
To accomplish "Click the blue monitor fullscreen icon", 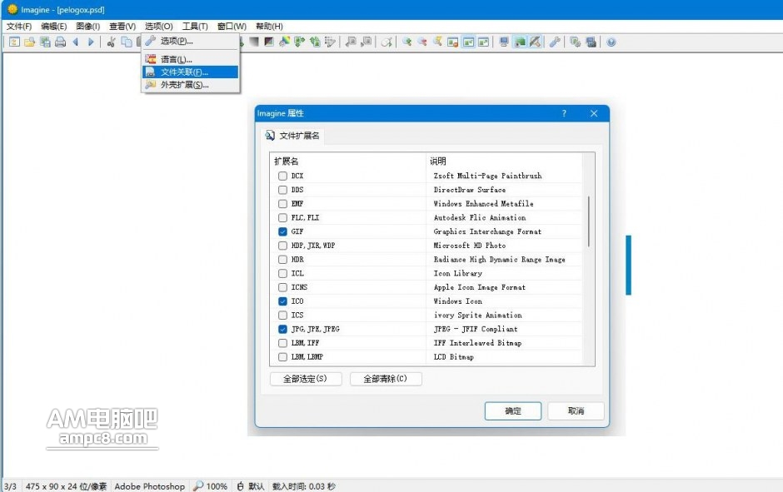I will pyautogui.click(x=504, y=42).
